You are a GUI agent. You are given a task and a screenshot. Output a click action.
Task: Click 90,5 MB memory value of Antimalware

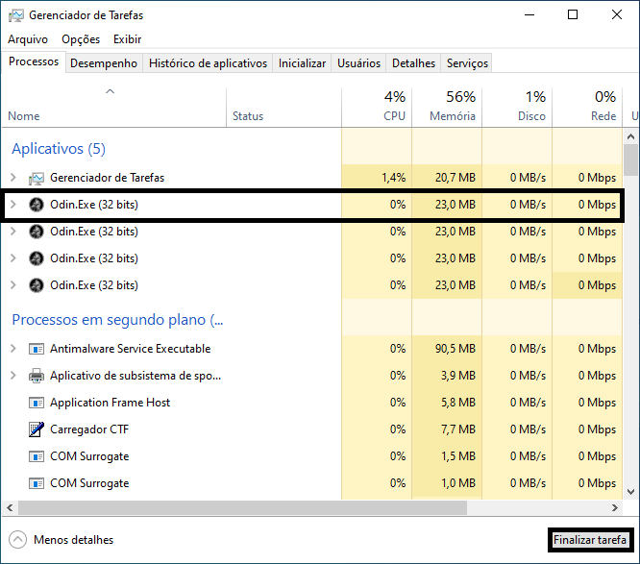pos(455,349)
